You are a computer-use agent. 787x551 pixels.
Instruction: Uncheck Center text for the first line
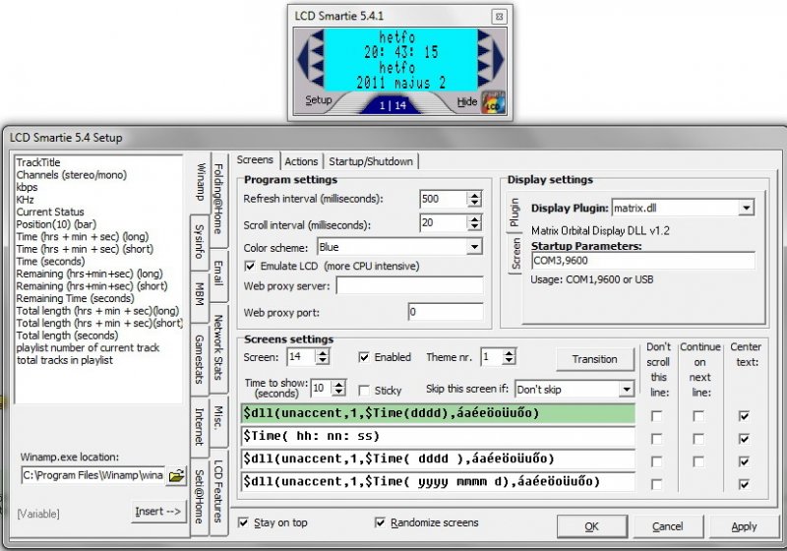pyautogui.click(x=744, y=416)
